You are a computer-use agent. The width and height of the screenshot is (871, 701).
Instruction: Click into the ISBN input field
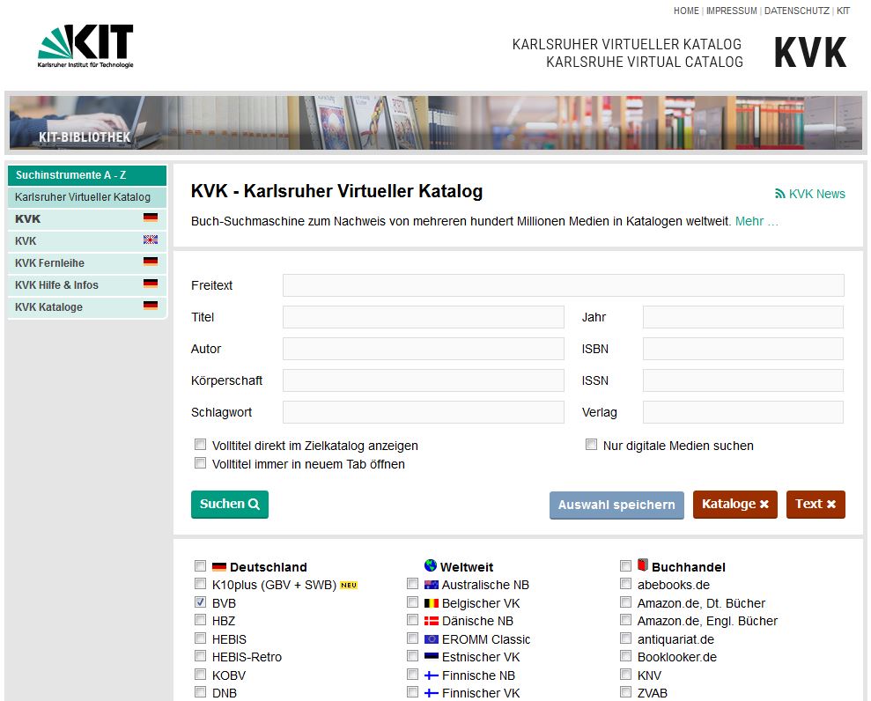pyautogui.click(x=743, y=349)
